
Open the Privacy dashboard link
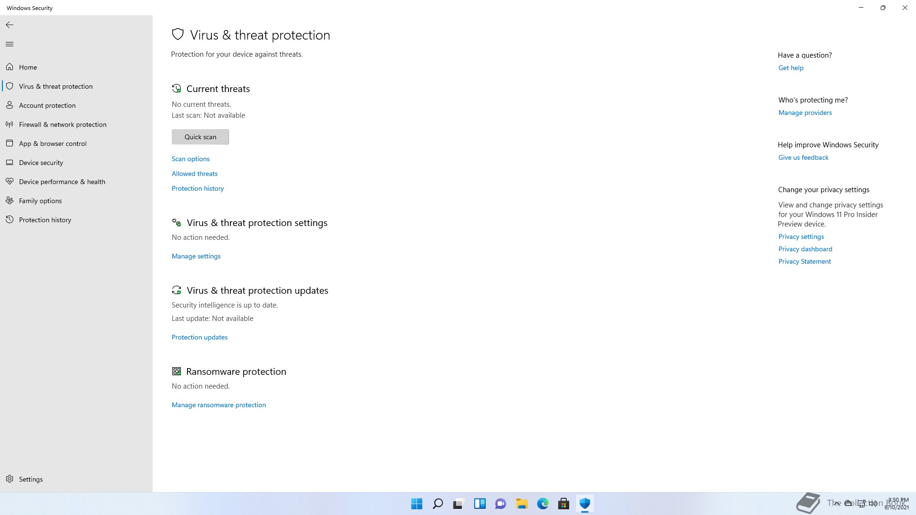pyautogui.click(x=805, y=249)
